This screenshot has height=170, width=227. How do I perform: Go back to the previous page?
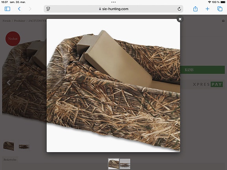point(19,9)
